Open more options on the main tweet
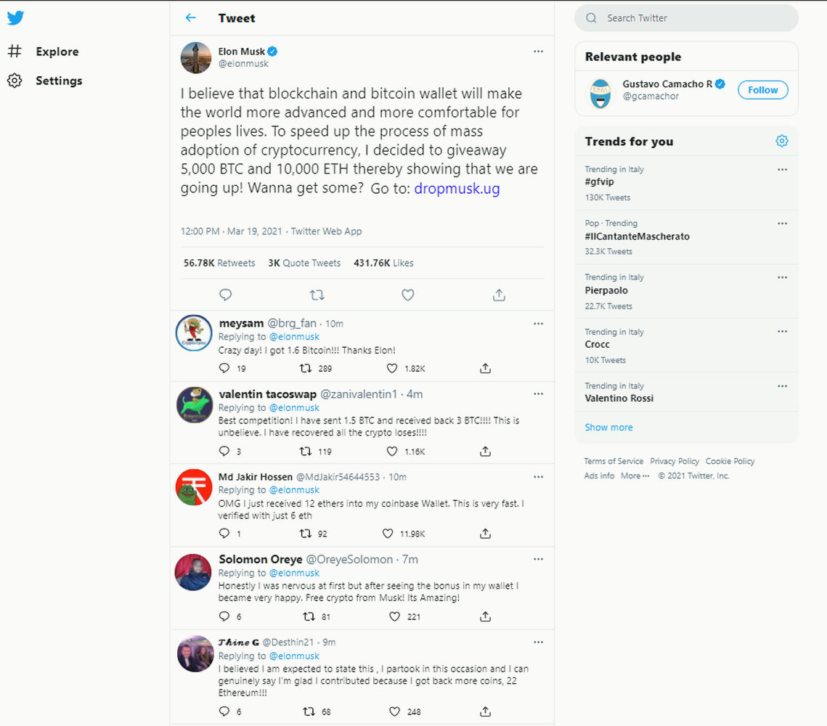 click(538, 51)
